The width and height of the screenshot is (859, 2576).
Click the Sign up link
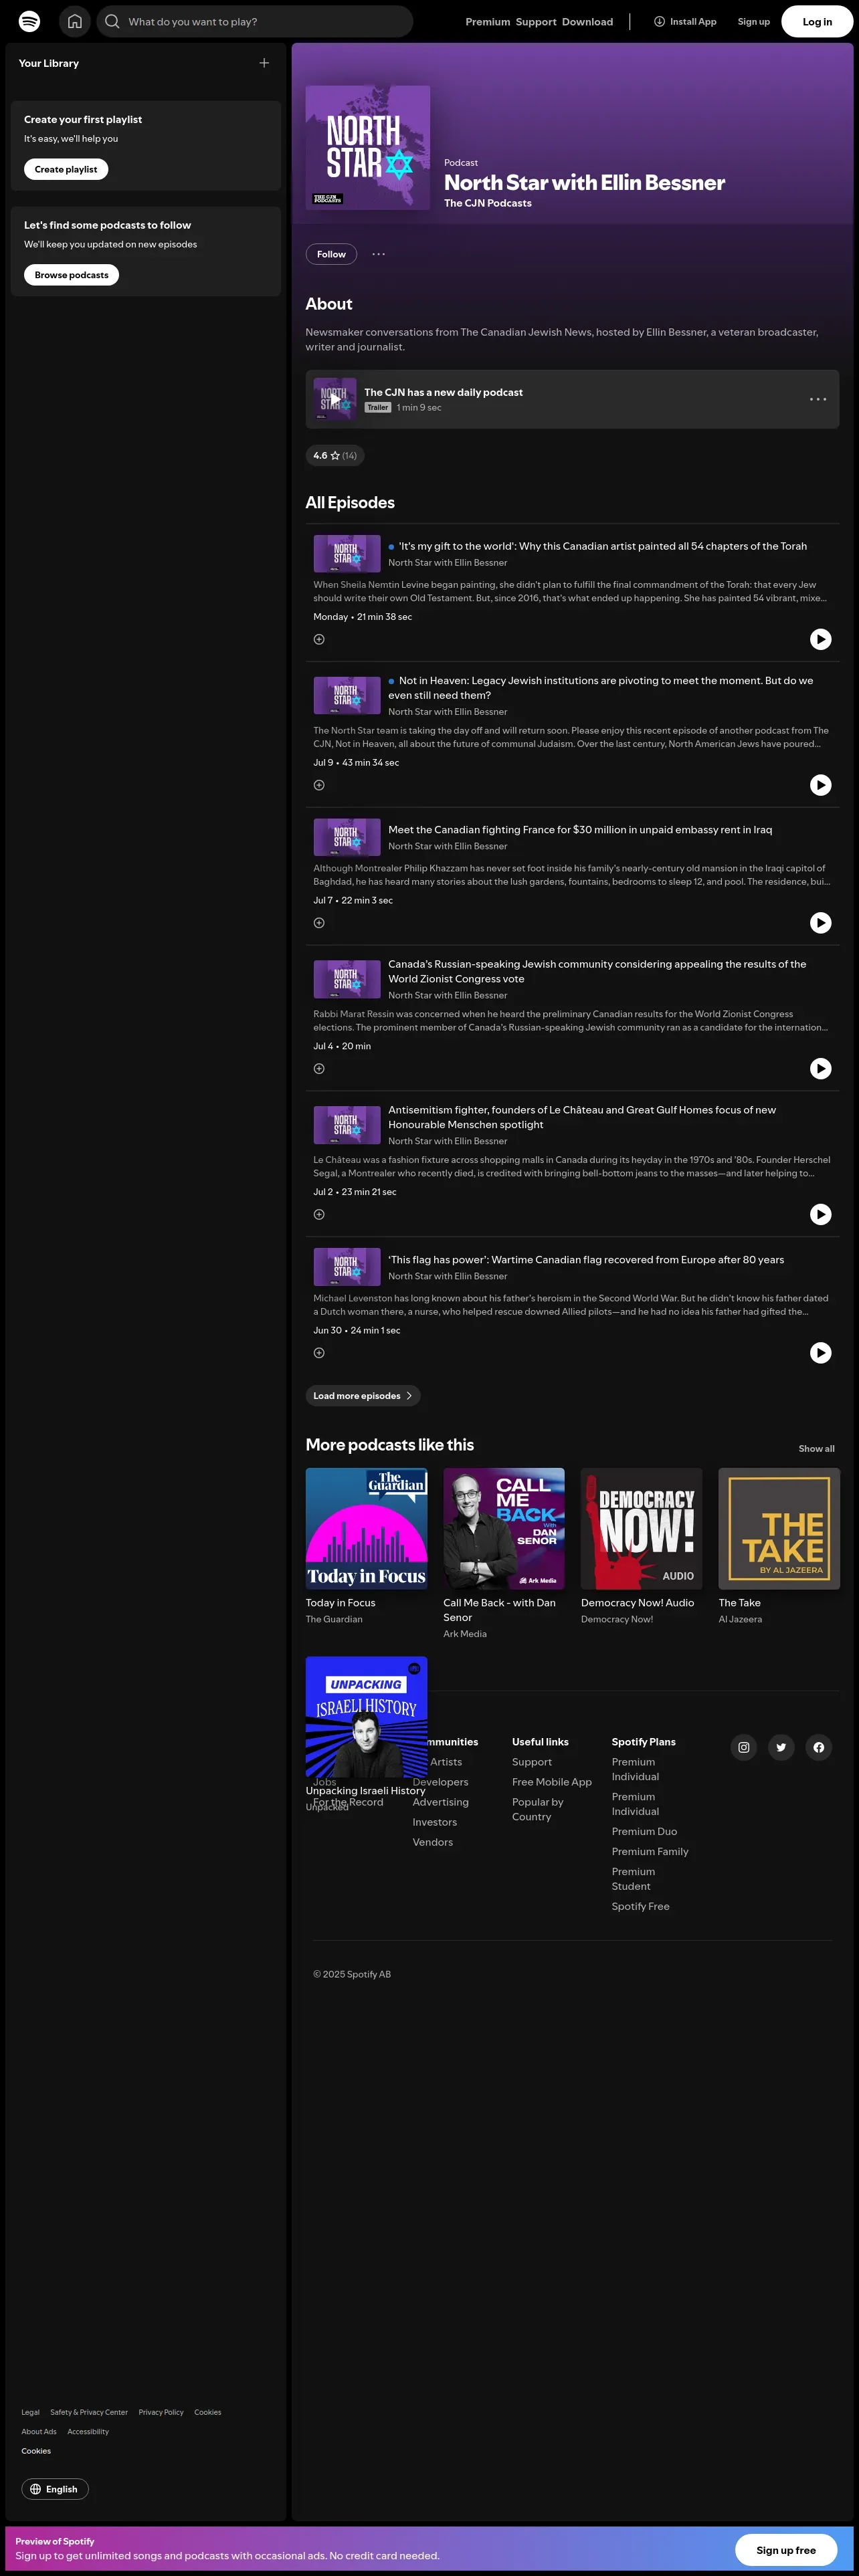754,21
